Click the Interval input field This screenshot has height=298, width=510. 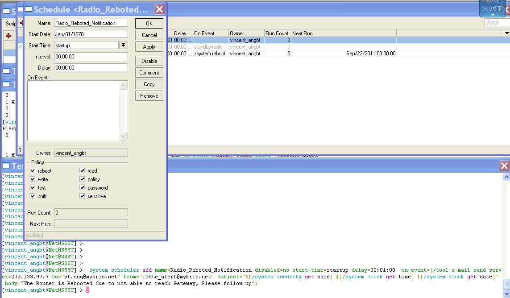pos(91,56)
